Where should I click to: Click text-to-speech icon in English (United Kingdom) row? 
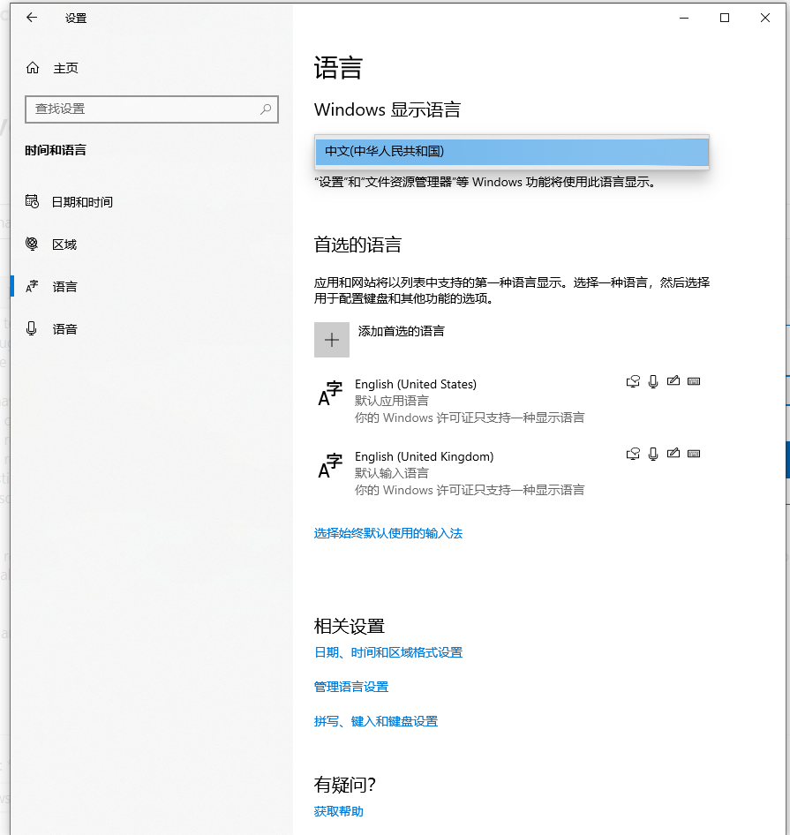633,454
